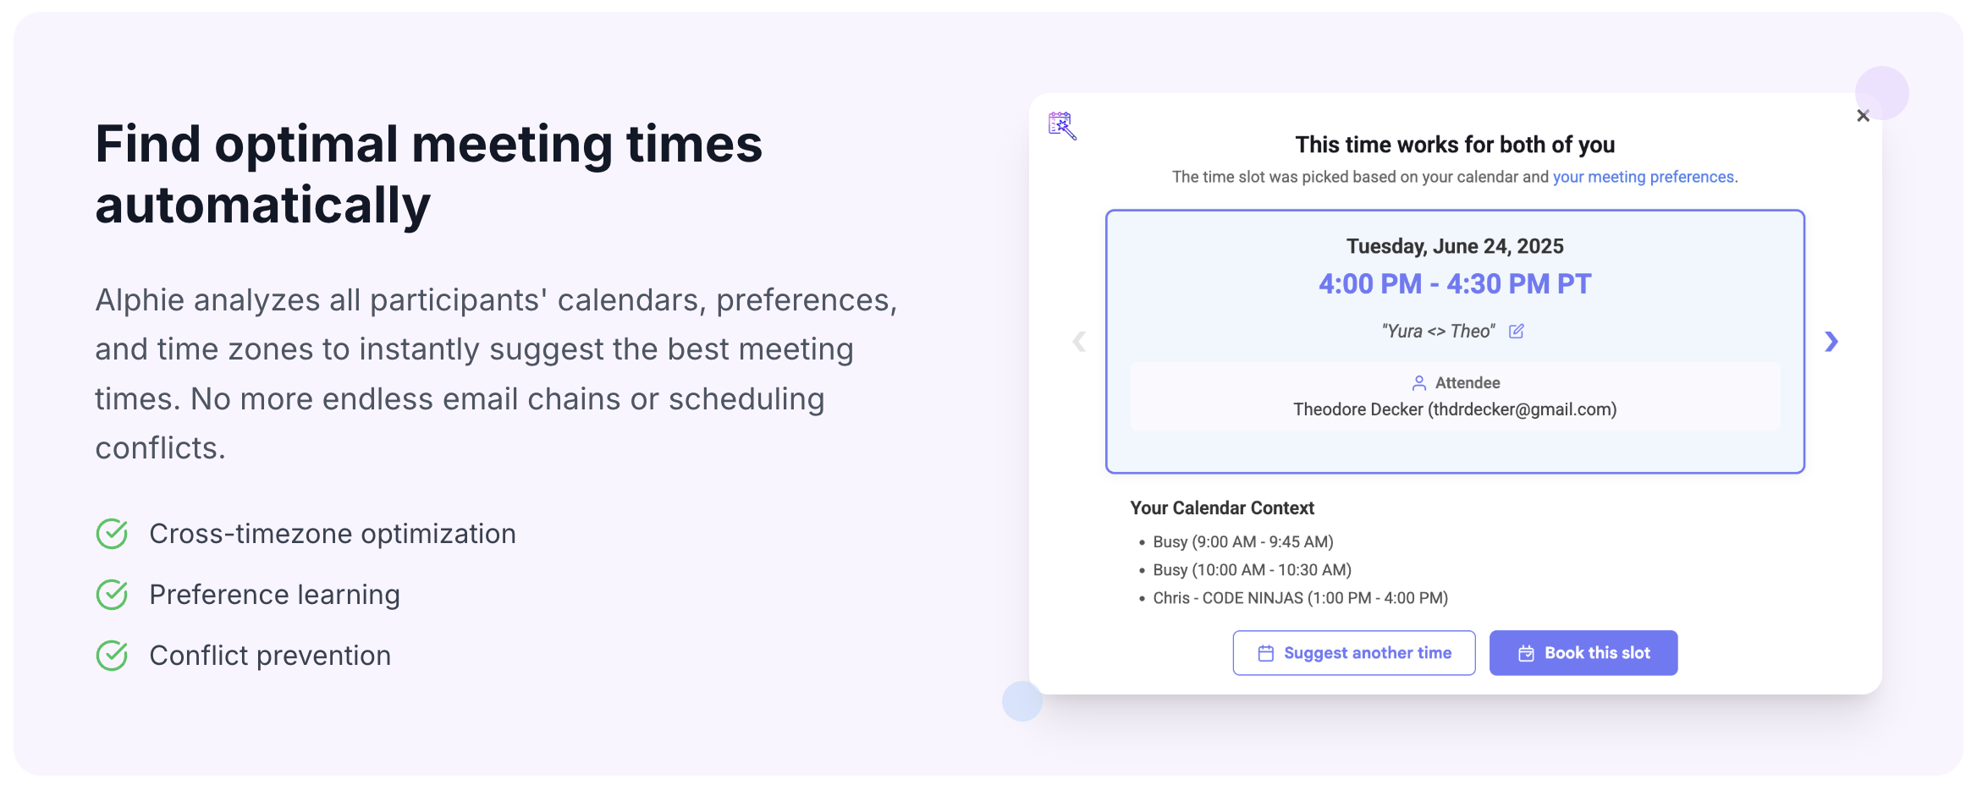1977x785 pixels.
Task: Open the meeting preferences link
Action: [1643, 177]
